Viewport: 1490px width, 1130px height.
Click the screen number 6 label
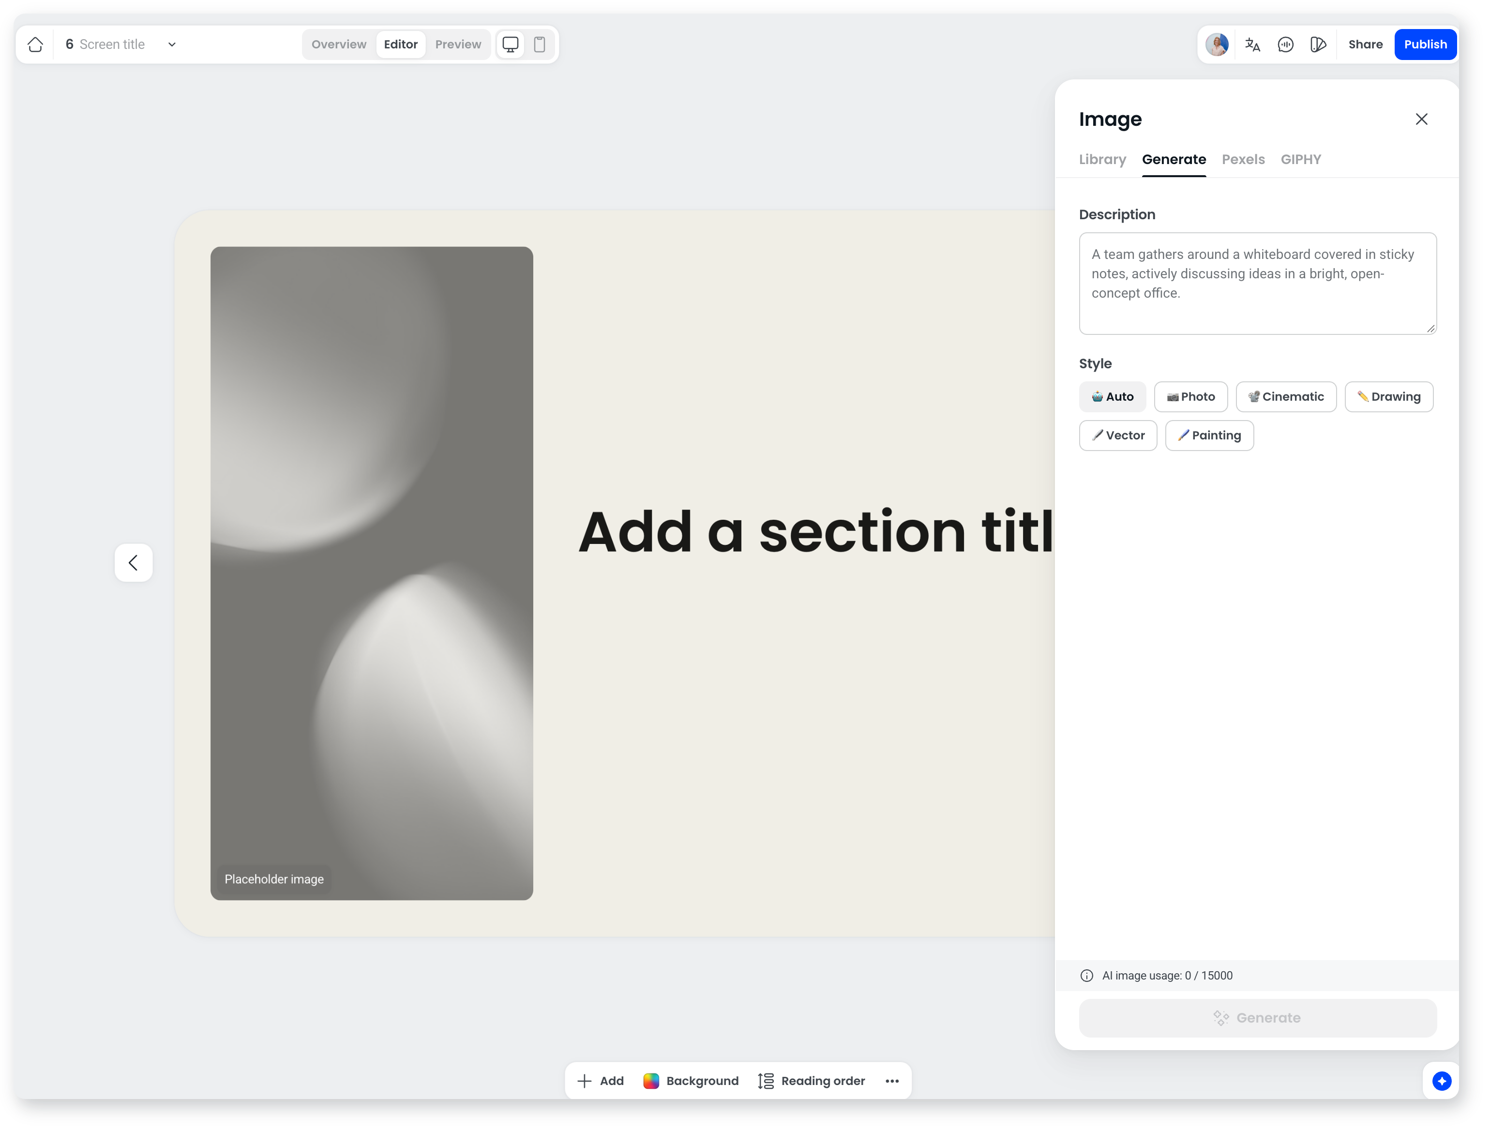pos(69,45)
